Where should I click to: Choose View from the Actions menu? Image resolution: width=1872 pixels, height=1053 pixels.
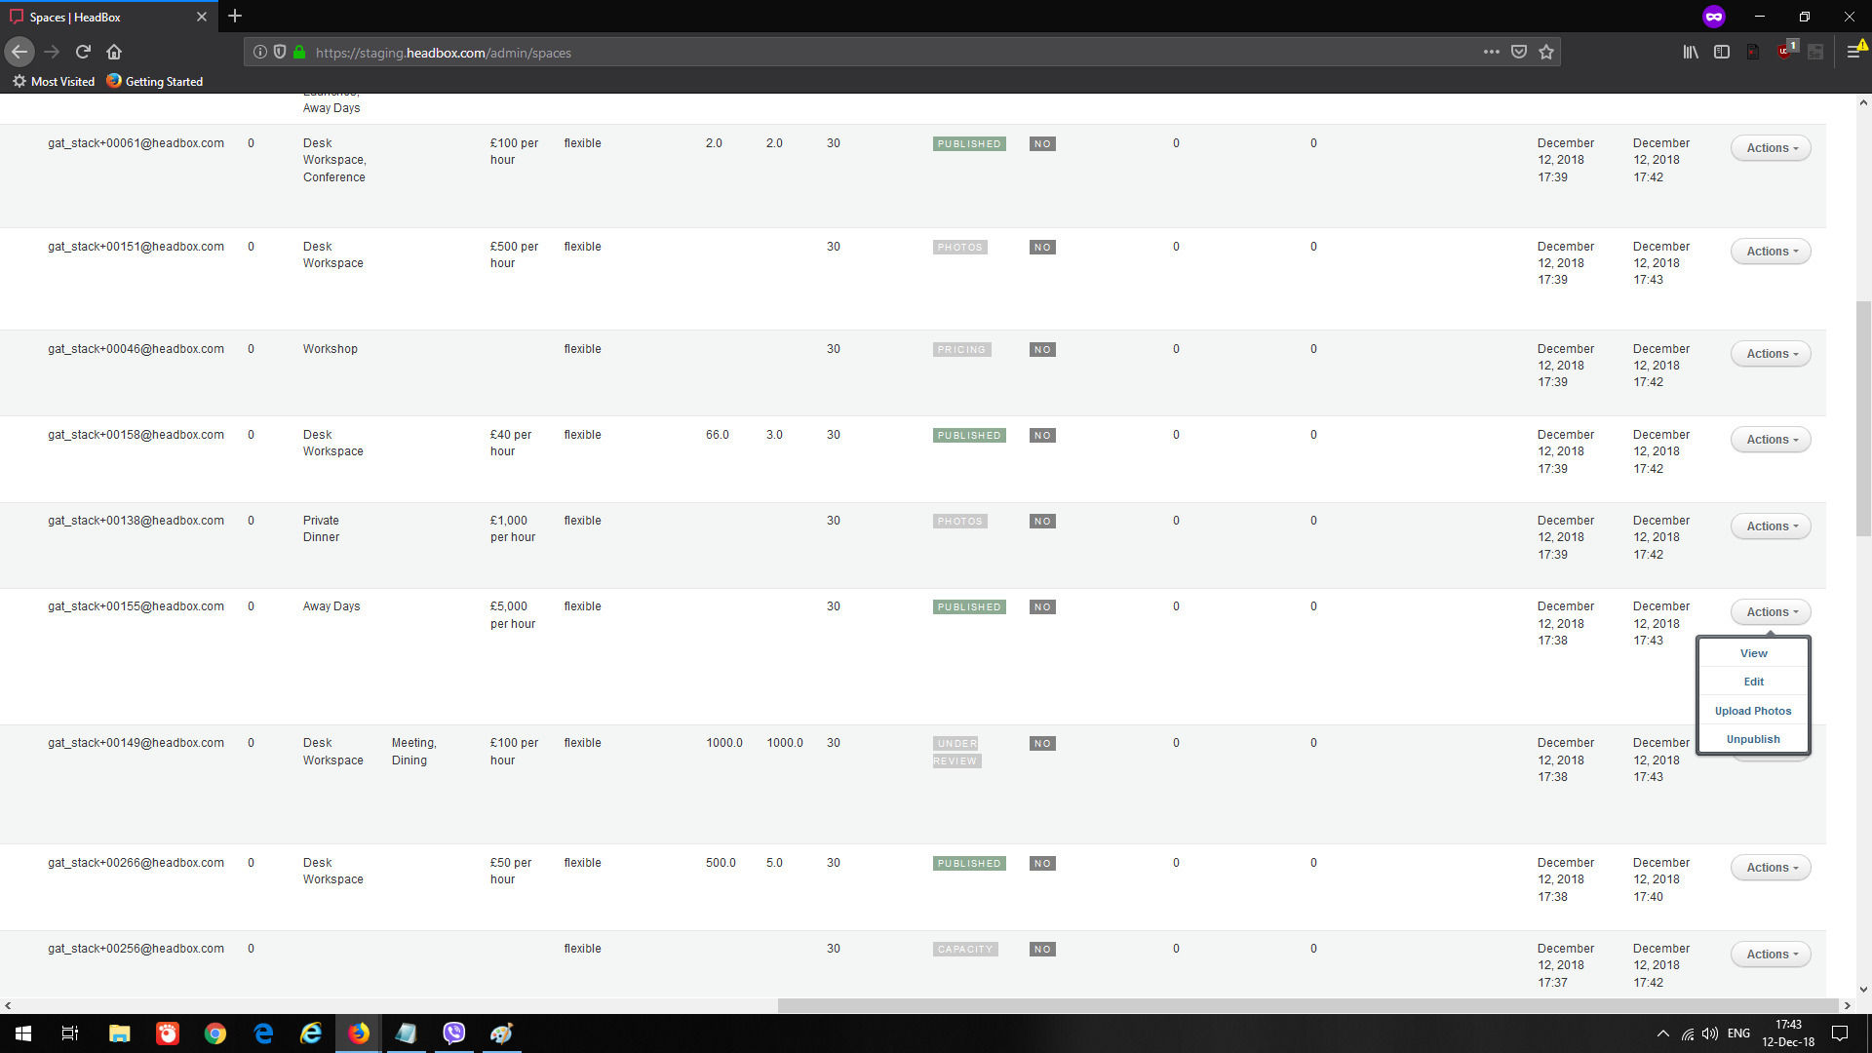(1753, 653)
